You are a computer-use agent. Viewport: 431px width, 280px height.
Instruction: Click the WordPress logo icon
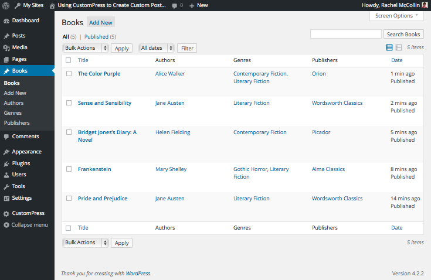6,5
